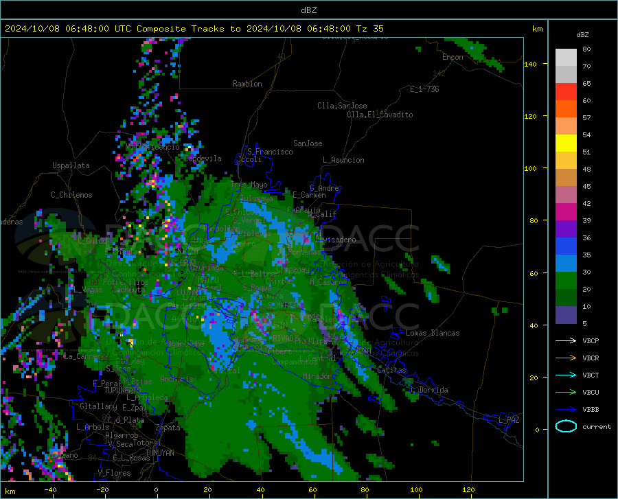The width and height of the screenshot is (618, 499).
Task: Select the 42 dBZ magenta swatch
Action: pos(566,212)
